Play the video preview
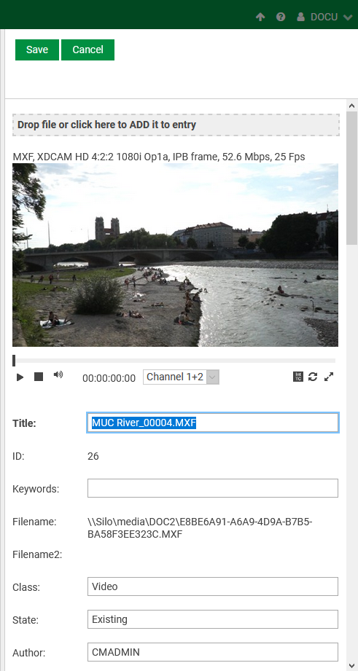358x671 pixels. click(x=20, y=377)
